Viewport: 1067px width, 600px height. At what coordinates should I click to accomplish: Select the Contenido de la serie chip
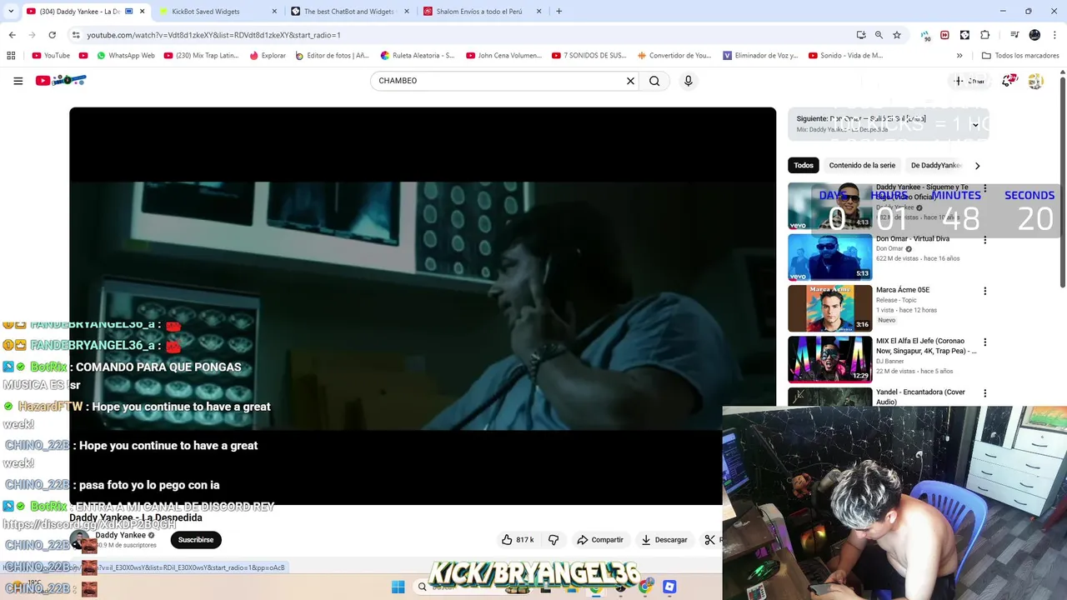[862, 165]
